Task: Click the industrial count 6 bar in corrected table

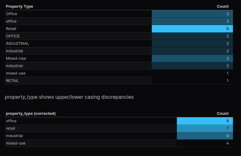Action: click(205, 136)
